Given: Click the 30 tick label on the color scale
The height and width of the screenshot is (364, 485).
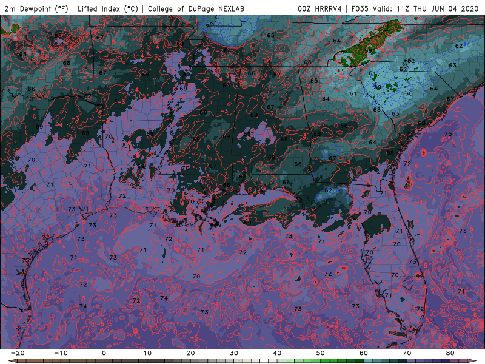Looking at the screenshot, I should click(x=234, y=353).
